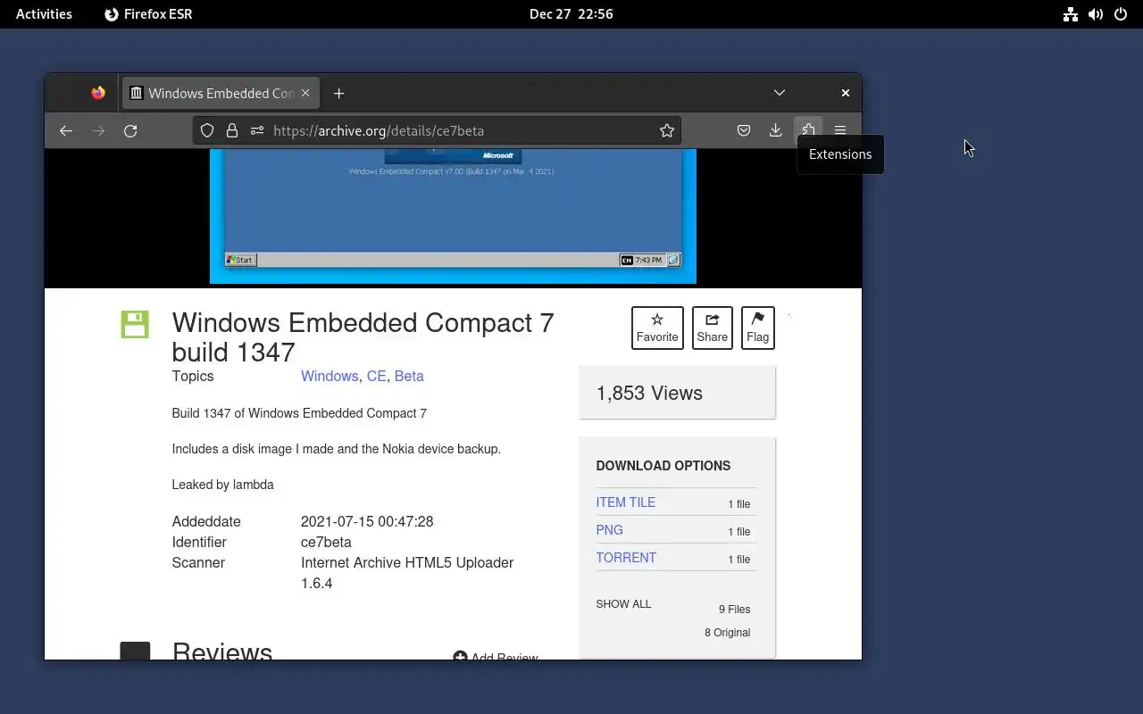Open the Downloads panel
Viewport: 1143px width, 714px height.
776,130
